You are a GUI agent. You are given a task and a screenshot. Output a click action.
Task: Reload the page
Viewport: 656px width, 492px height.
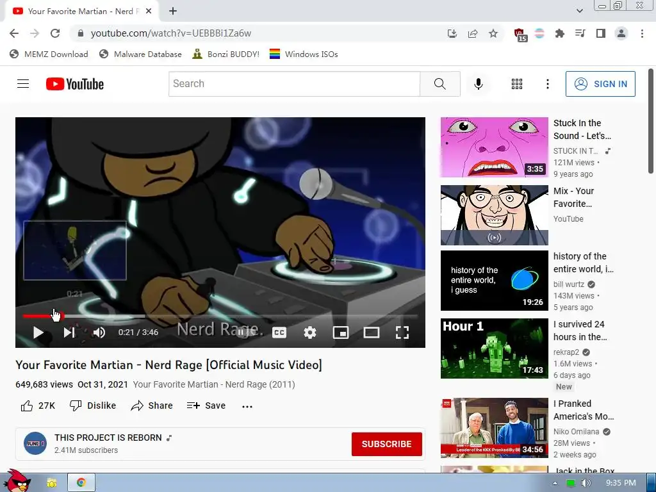click(x=55, y=33)
